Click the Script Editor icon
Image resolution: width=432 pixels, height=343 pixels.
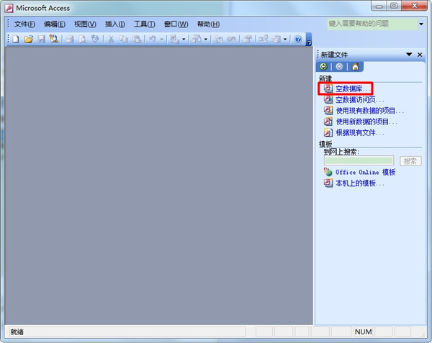(x=231, y=40)
